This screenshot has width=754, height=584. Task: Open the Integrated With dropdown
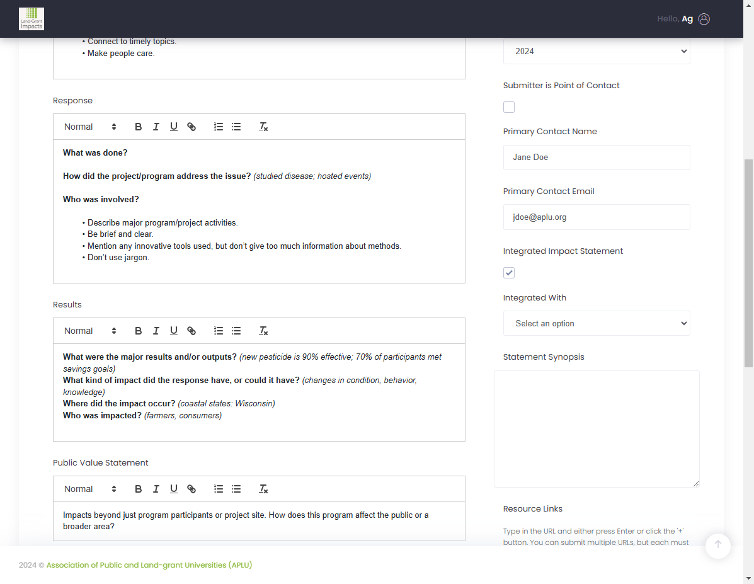coord(597,323)
